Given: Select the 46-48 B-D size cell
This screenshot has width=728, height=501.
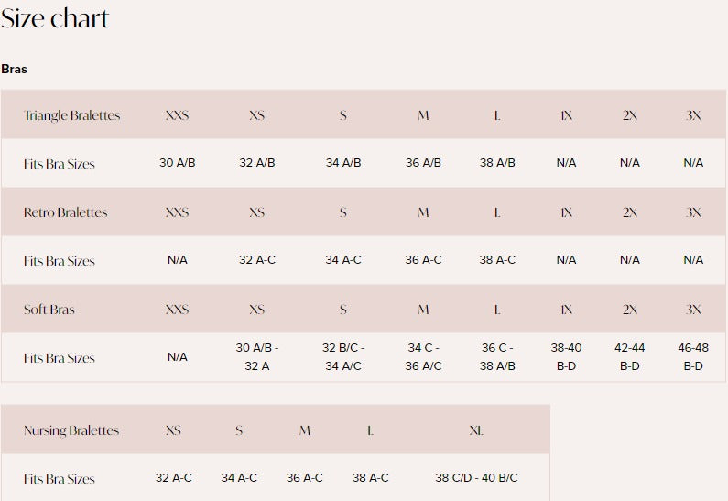Looking at the screenshot, I should (x=693, y=357).
